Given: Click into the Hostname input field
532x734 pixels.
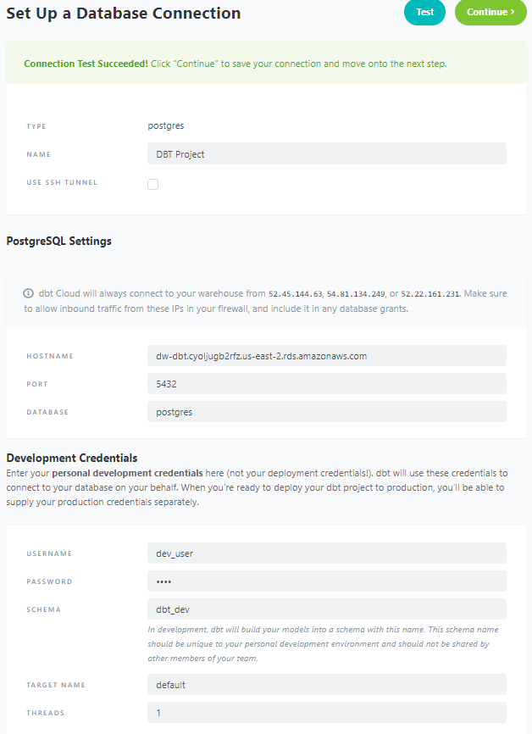Looking at the screenshot, I should [x=326, y=356].
